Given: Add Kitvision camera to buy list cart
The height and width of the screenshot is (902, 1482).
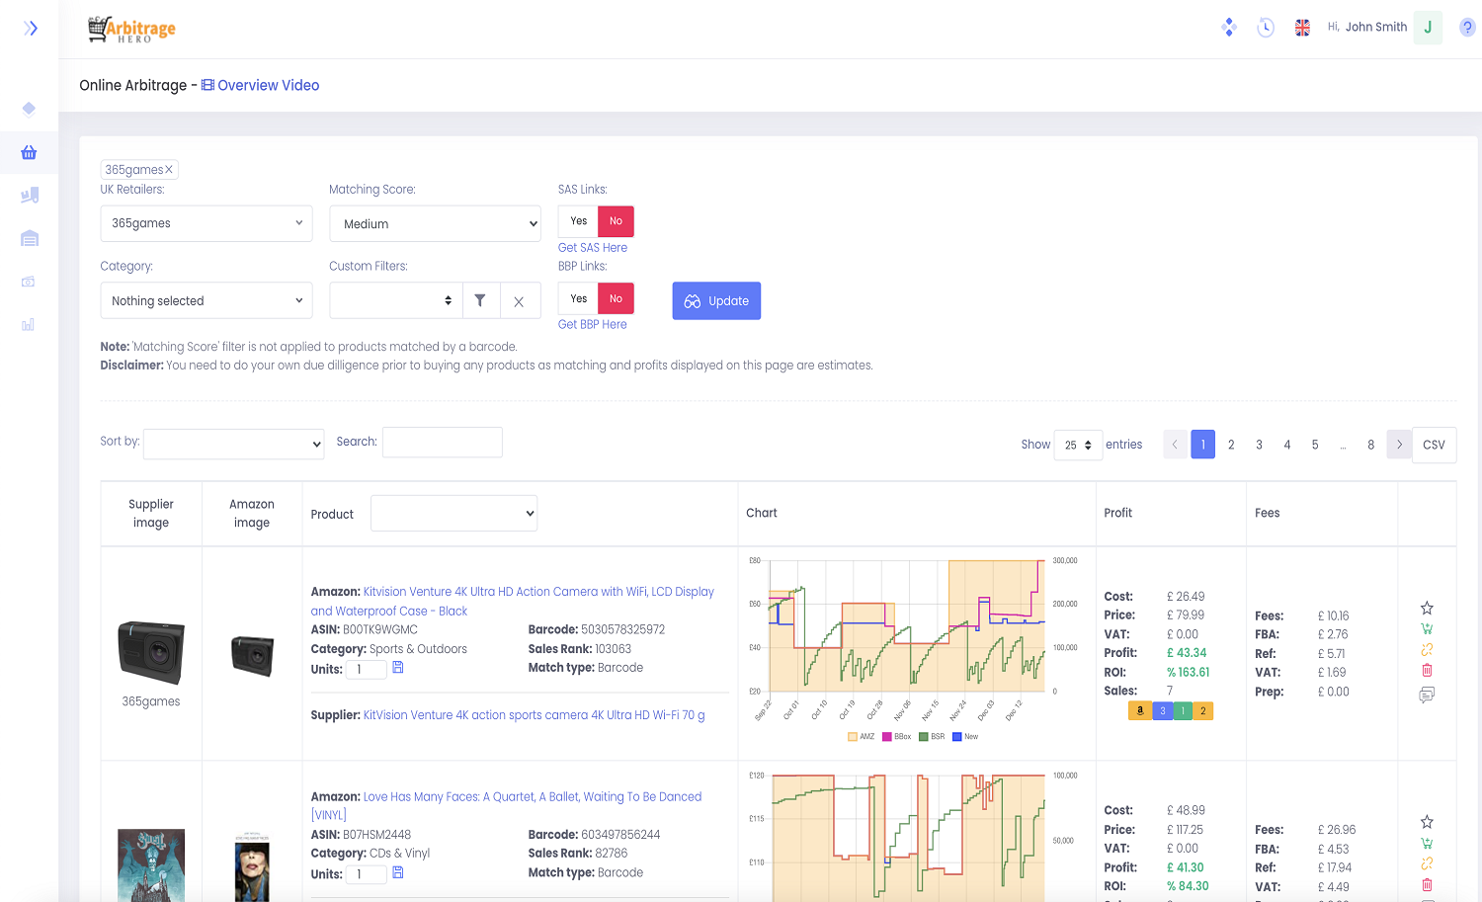Looking at the screenshot, I should coord(1427,628).
